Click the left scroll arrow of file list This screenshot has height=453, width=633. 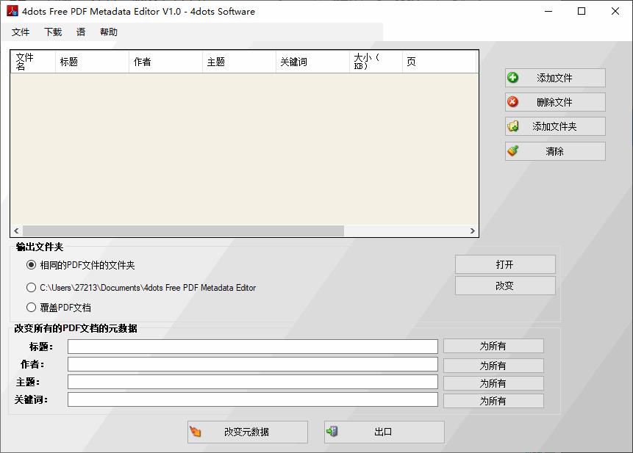tap(17, 231)
